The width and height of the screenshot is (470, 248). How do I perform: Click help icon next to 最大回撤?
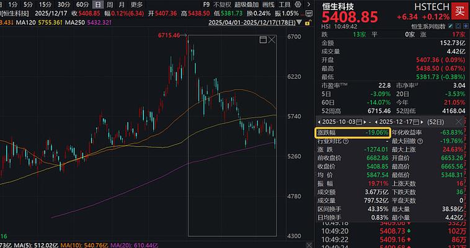click(420, 141)
